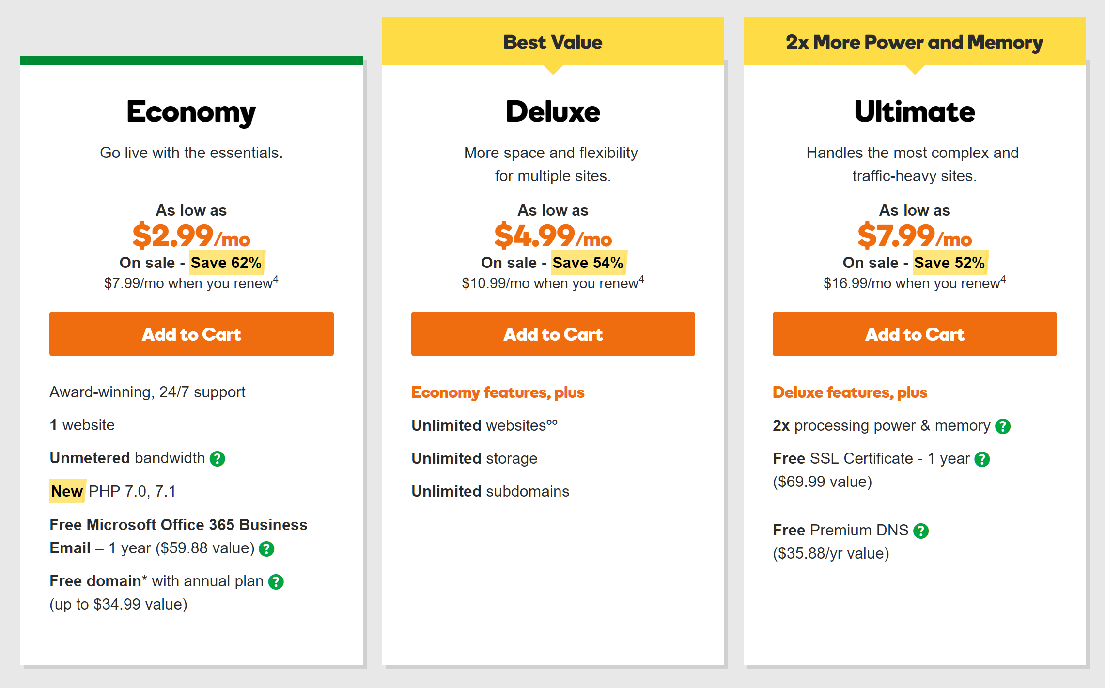Add the Ultimate plan to cart
Screen dimensions: 1105x688
click(915, 334)
